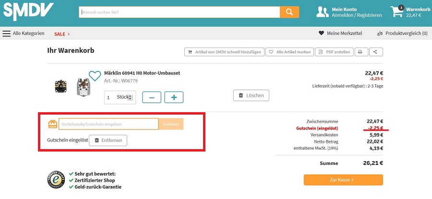This screenshot has height=199, width=432.
Task: Increase quantity with plus button
Action: [x=174, y=97]
